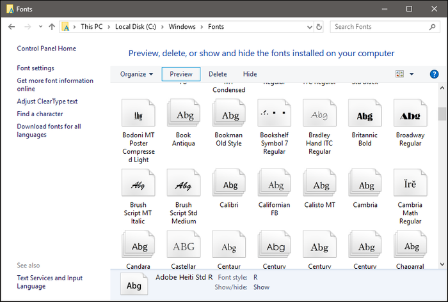Select the Broadway Regular font icon
Screen dimensions: 448x302
(410, 113)
